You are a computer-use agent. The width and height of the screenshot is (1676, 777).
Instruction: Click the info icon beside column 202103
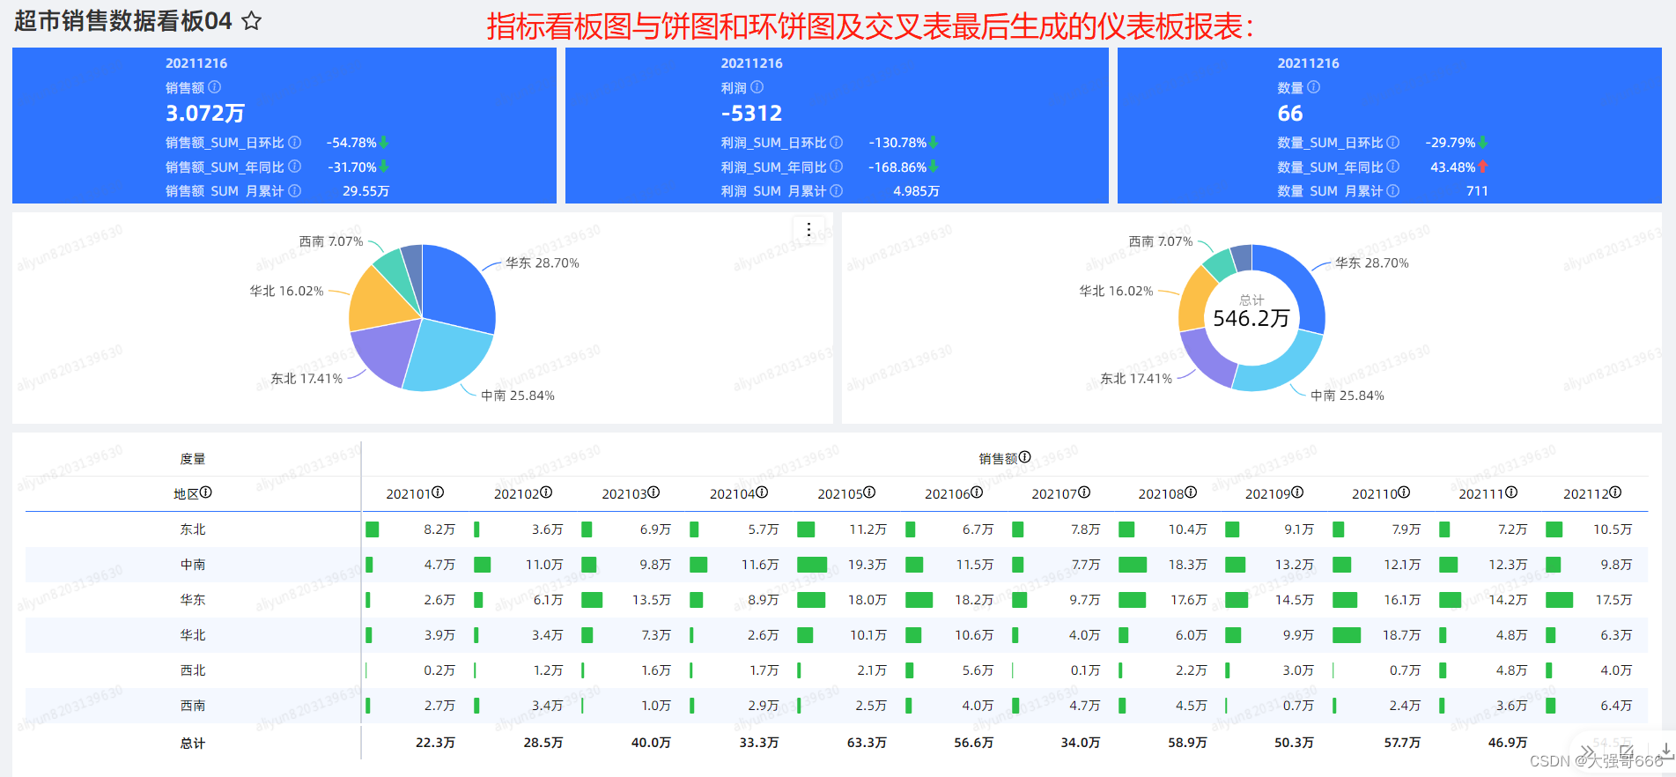(x=653, y=492)
